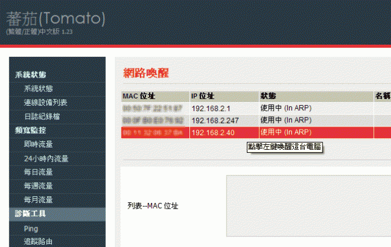Open the 系統狀態 sub-item link

point(38,89)
